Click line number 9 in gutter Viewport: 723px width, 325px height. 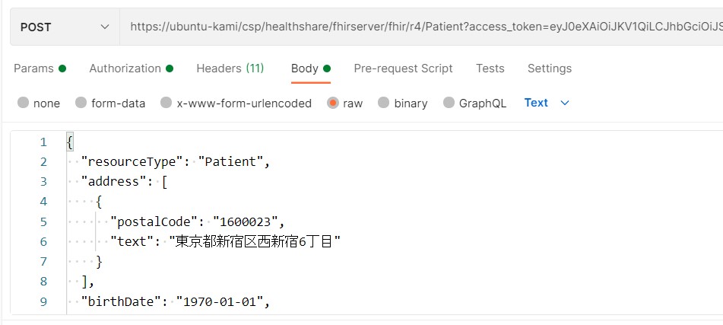click(x=43, y=301)
